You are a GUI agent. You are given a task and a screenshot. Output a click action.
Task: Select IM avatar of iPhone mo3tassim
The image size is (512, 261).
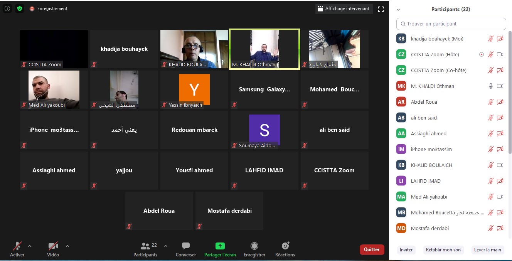pos(401,149)
